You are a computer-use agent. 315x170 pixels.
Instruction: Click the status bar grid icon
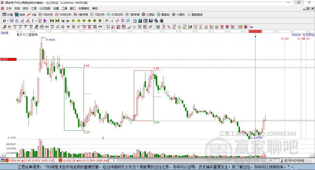tap(2, 160)
